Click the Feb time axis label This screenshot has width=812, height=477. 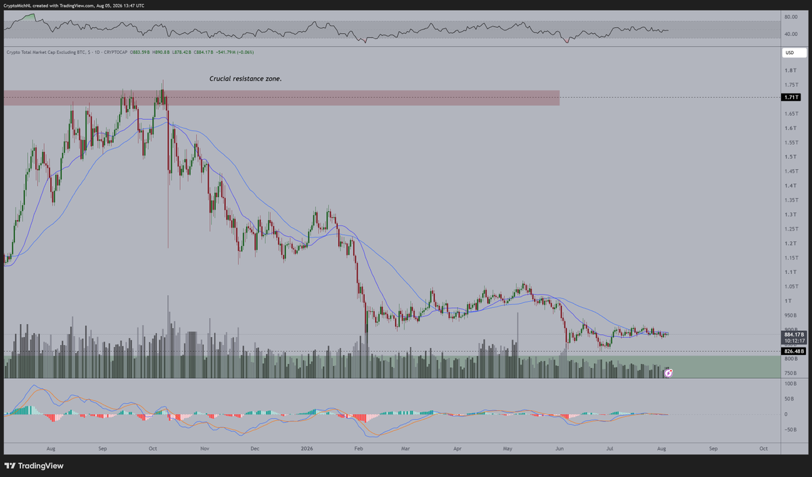359,448
